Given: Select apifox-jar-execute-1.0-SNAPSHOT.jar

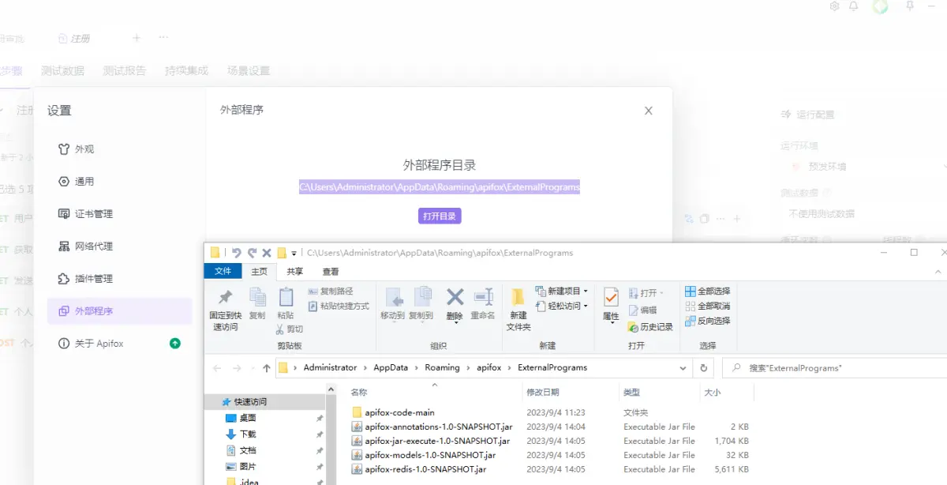Looking at the screenshot, I should (x=437, y=441).
